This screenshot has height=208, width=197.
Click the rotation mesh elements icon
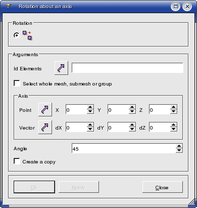pyautogui.click(x=27, y=35)
